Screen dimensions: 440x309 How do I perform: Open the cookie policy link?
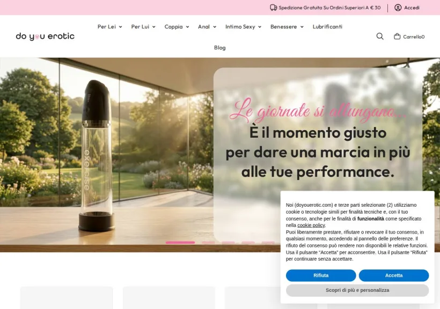pos(311,225)
